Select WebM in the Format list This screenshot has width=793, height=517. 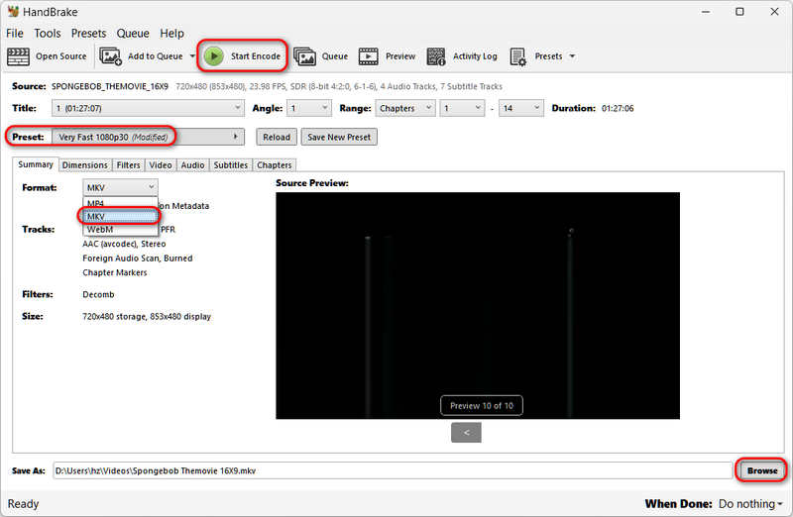pyautogui.click(x=120, y=230)
